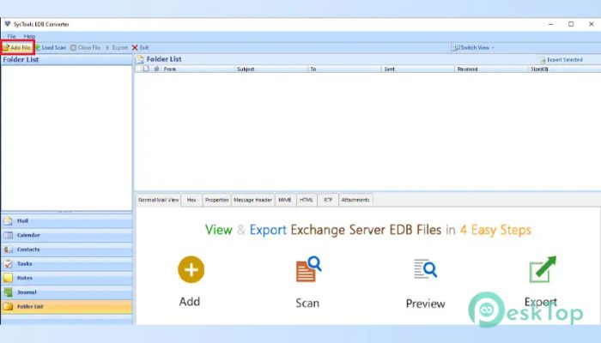Click the green Export arrow icon

click(543, 269)
